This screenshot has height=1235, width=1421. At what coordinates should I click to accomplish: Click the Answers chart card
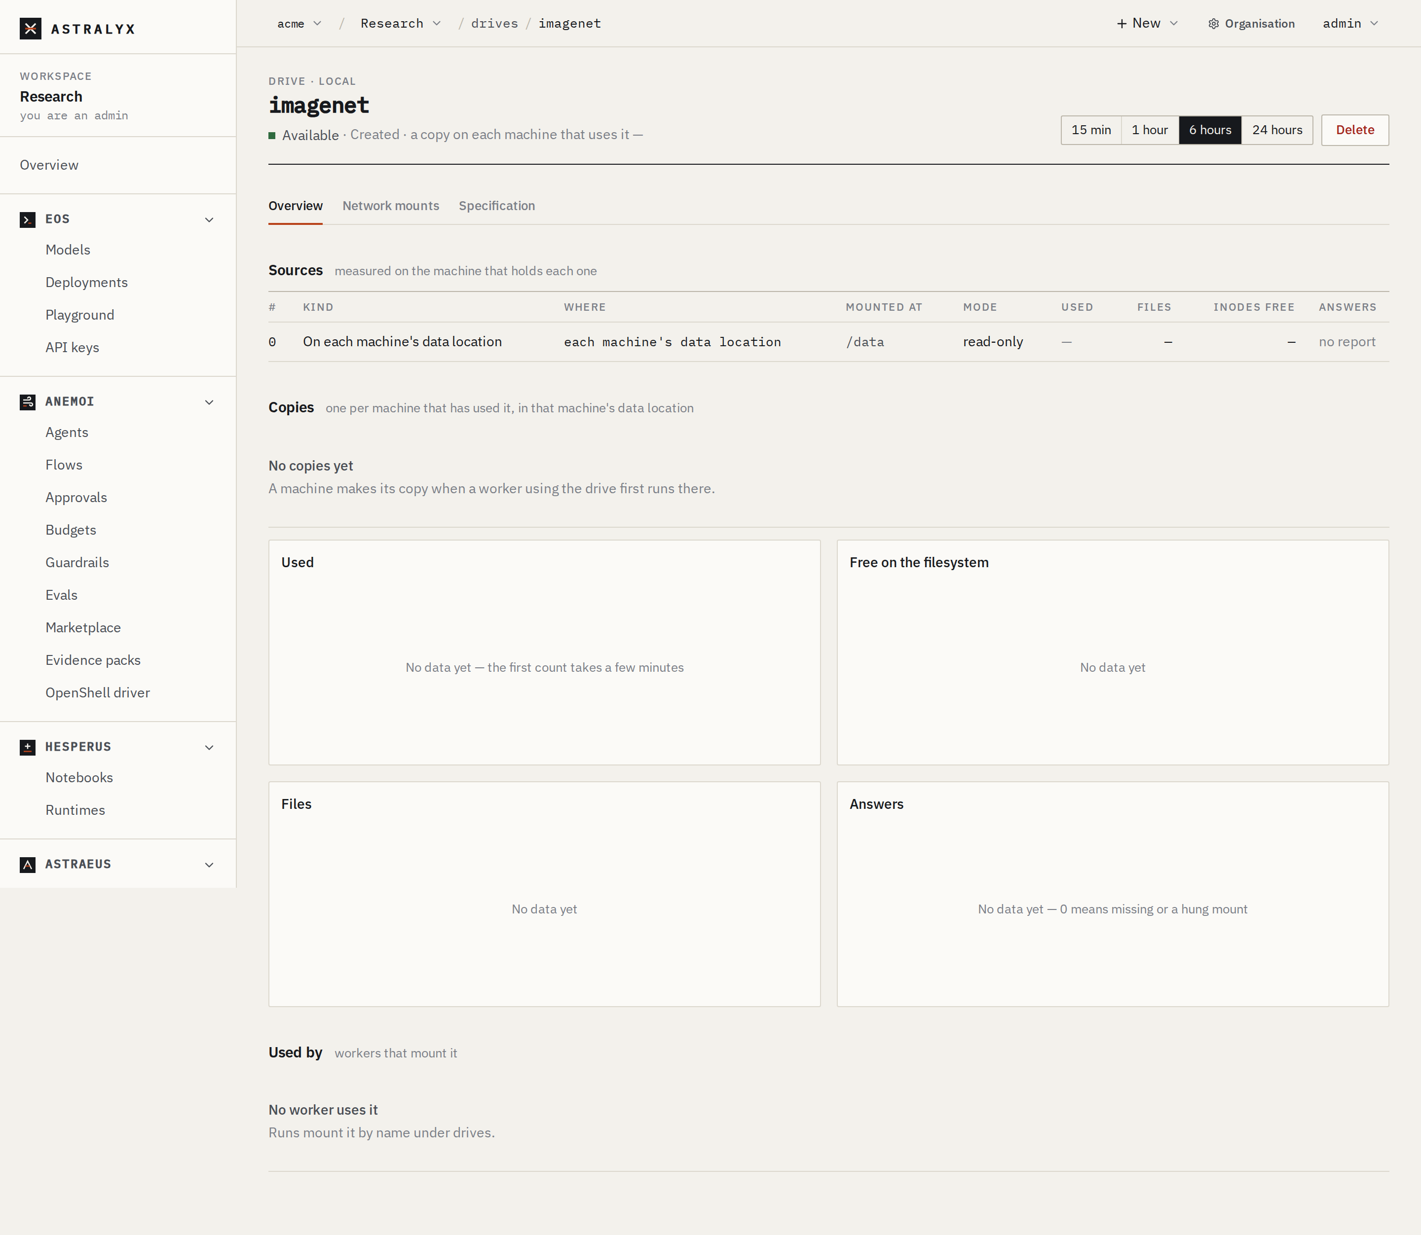(x=1113, y=895)
